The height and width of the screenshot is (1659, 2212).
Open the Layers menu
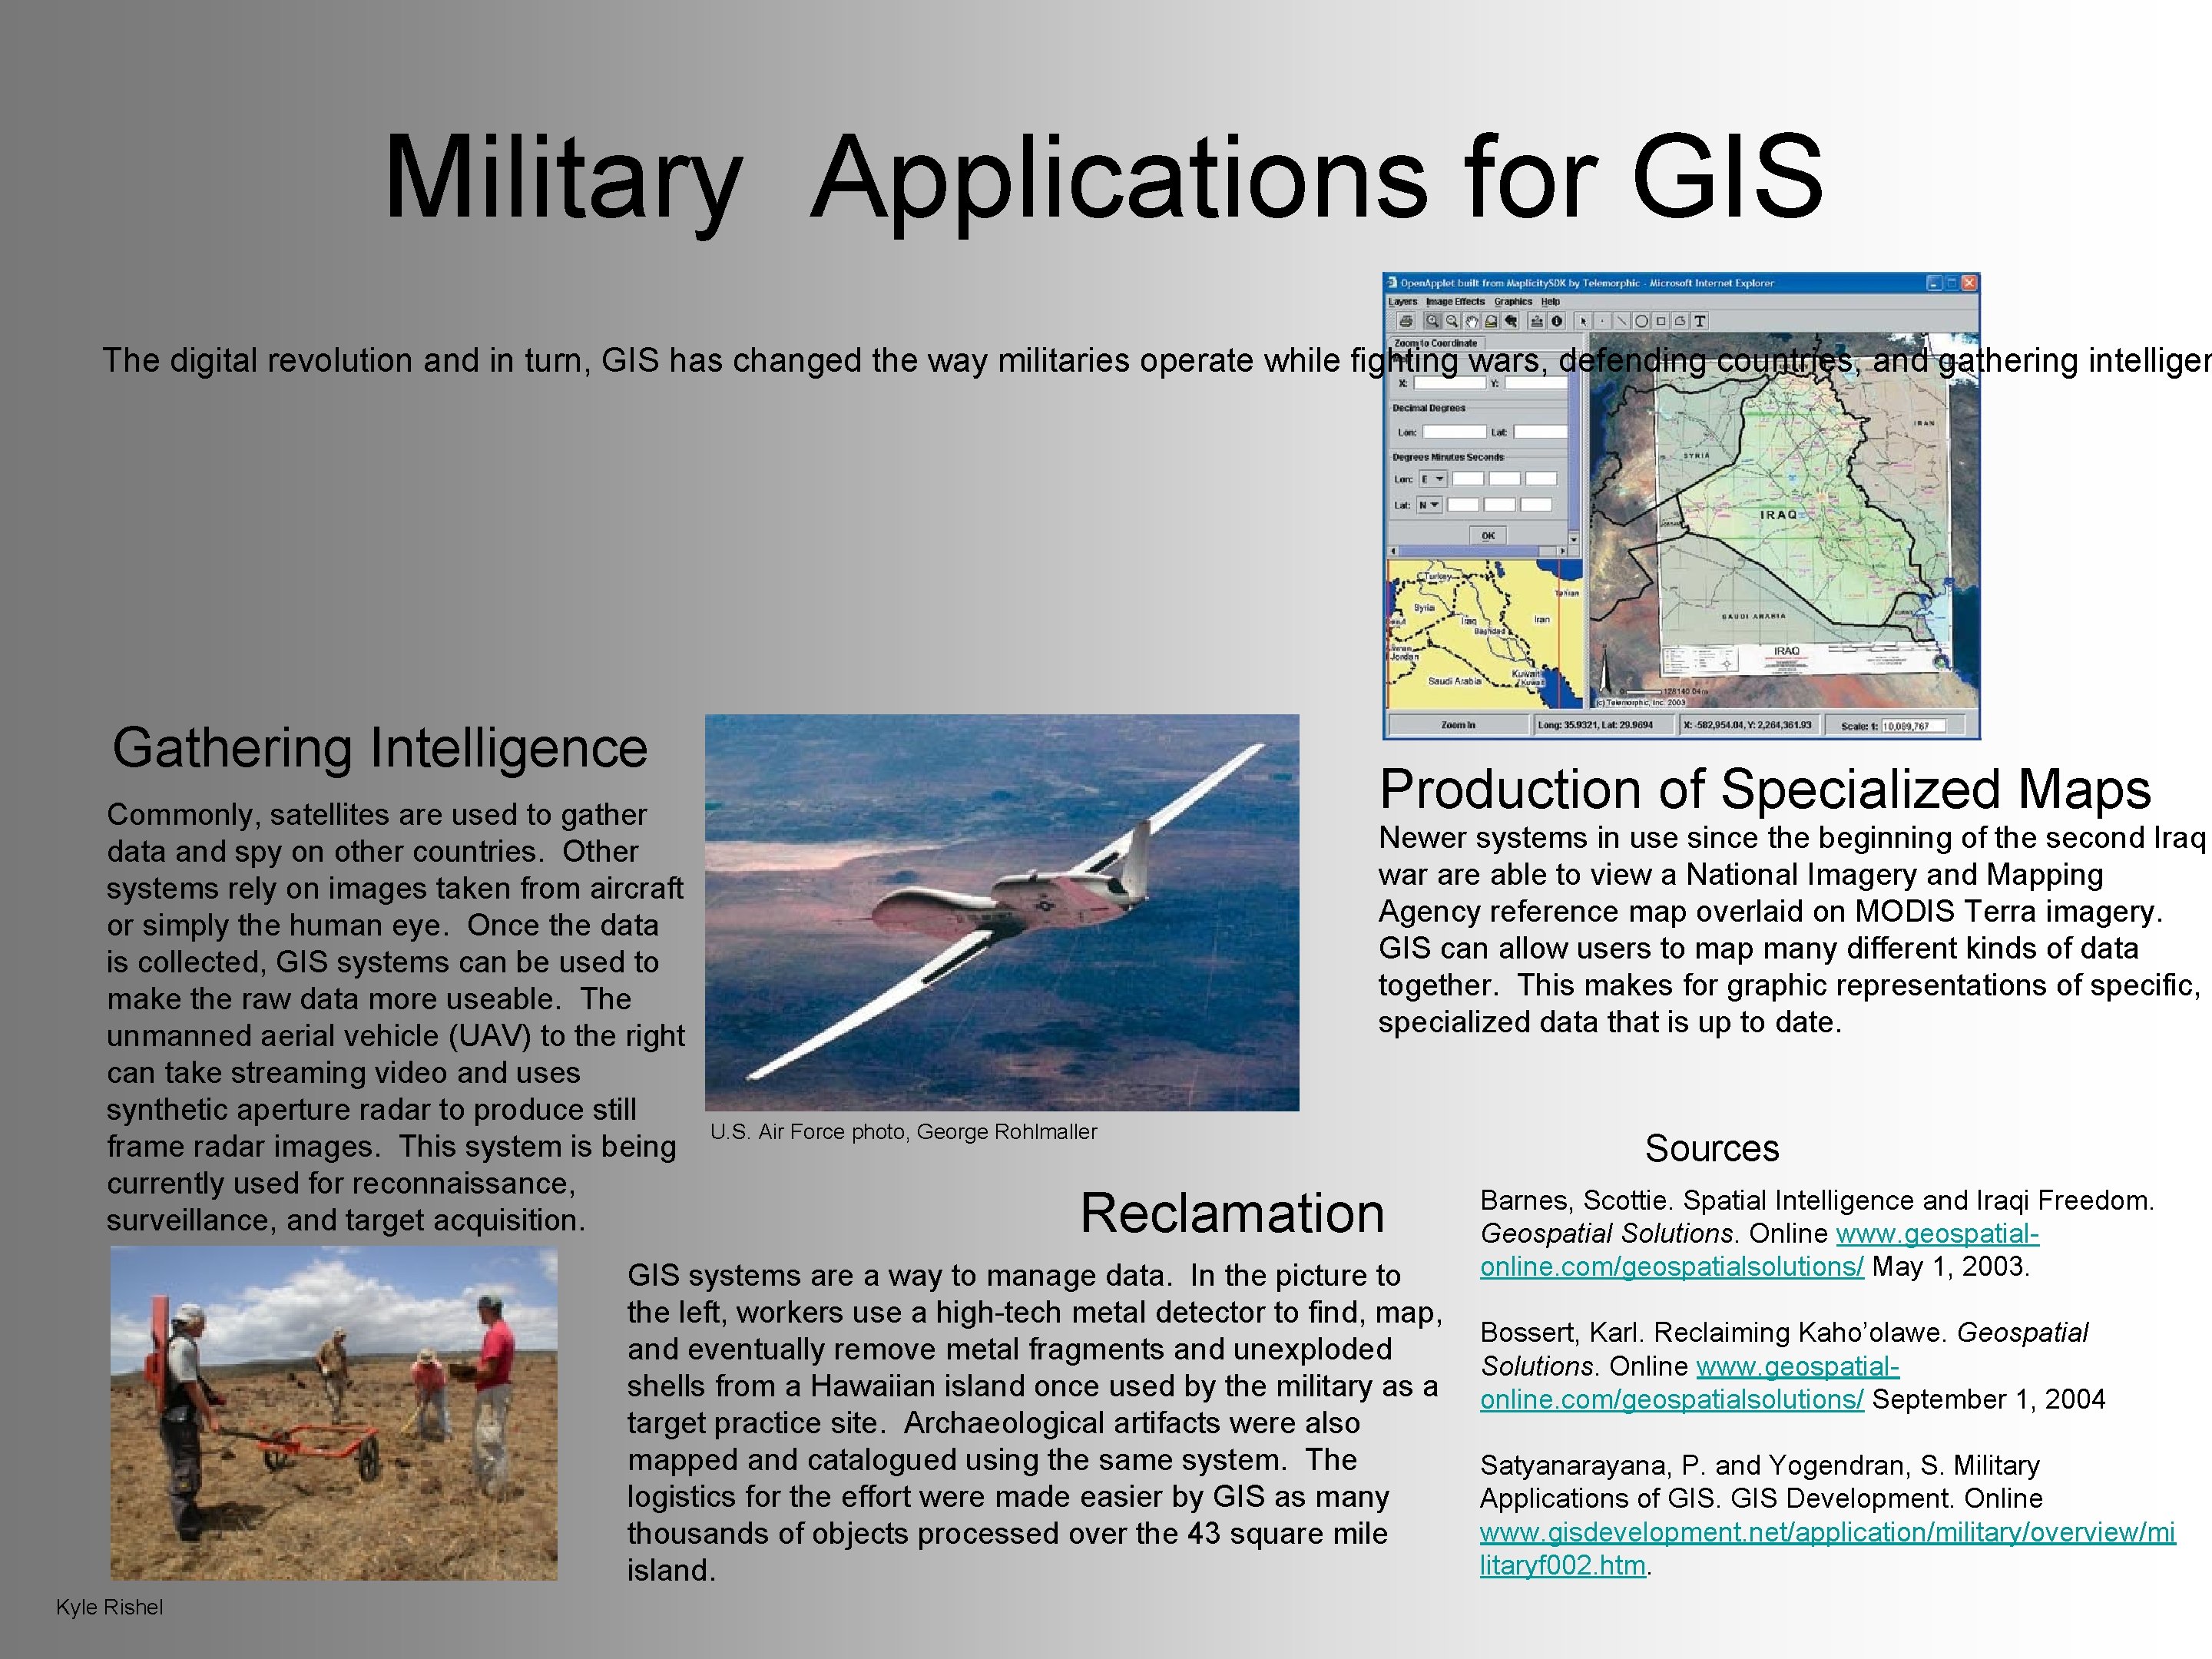1403,302
